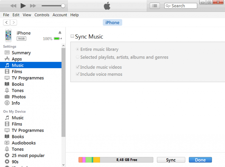Open the Up Next list view
This screenshot has width=225, height=167.
pyautogui.click(x=154, y=5)
